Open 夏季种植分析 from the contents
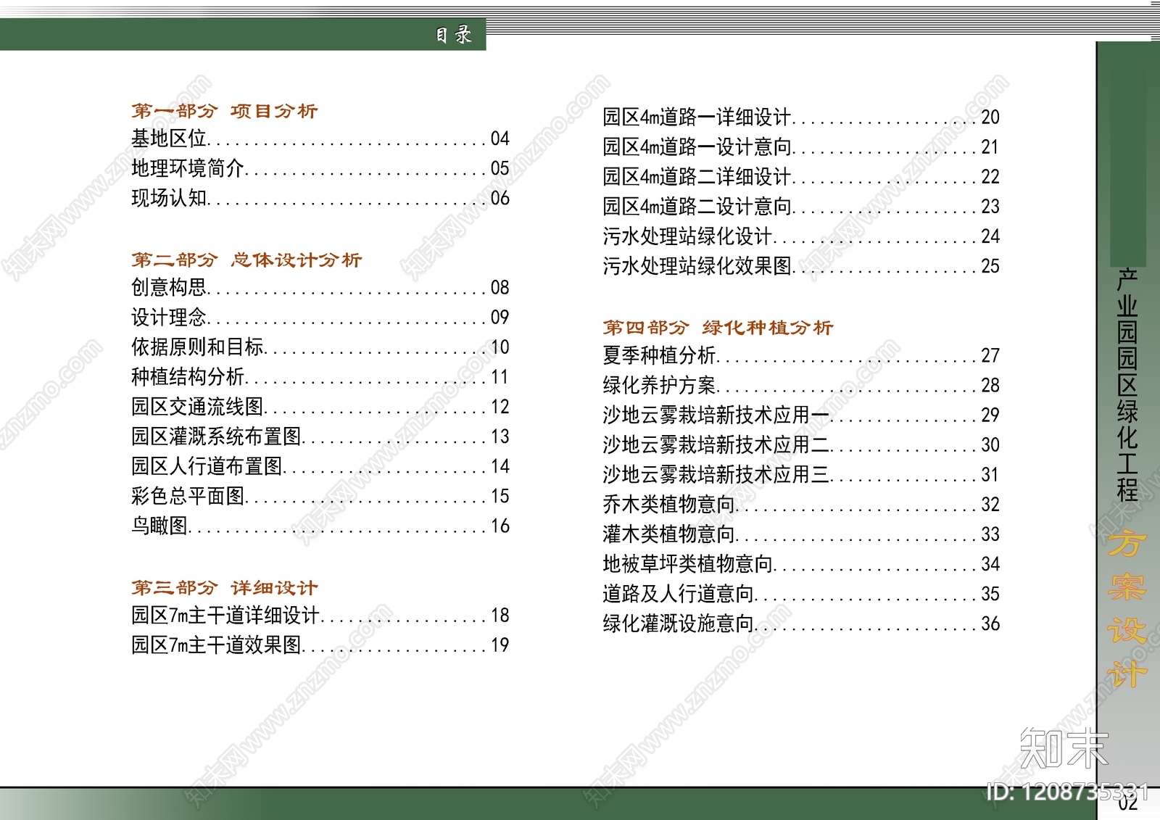Viewport: 1160px width, 820px height. [660, 356]
